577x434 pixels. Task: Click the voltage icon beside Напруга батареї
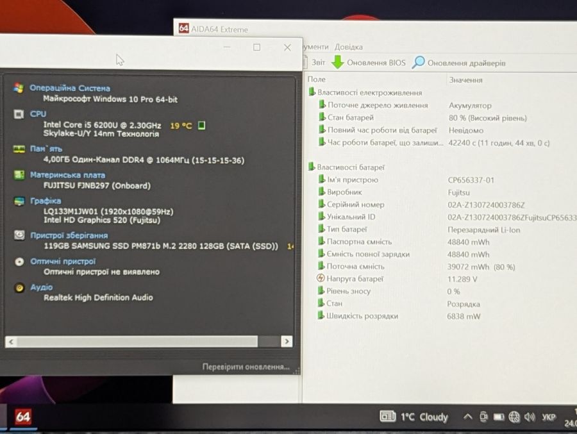click(x=321, y=278)
